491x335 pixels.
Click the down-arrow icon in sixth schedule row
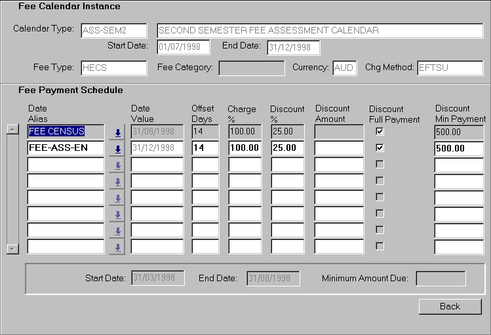point(117,214)
